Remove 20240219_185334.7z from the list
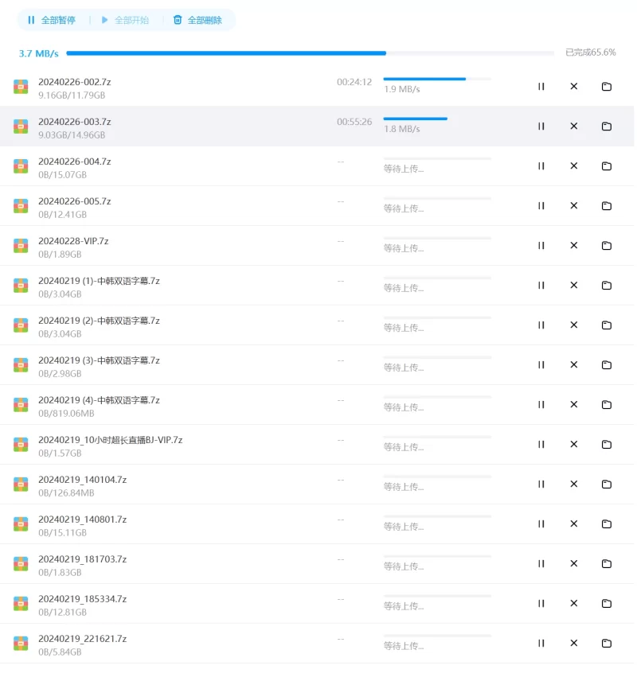Screen dimensions: 637x685 573,604
